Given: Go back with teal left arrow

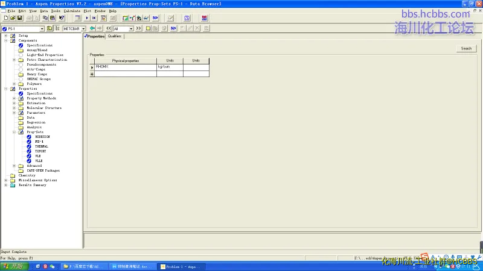Looking at the screenshot, I should (x=92, y=28).
